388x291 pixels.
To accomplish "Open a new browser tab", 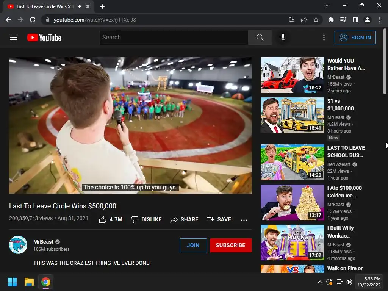I will [102, 6].
